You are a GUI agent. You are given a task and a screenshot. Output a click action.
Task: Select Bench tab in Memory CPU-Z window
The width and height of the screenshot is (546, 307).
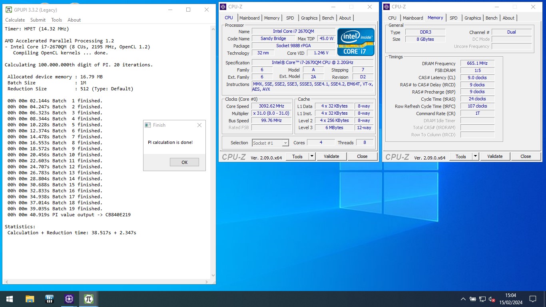(492, 18)
